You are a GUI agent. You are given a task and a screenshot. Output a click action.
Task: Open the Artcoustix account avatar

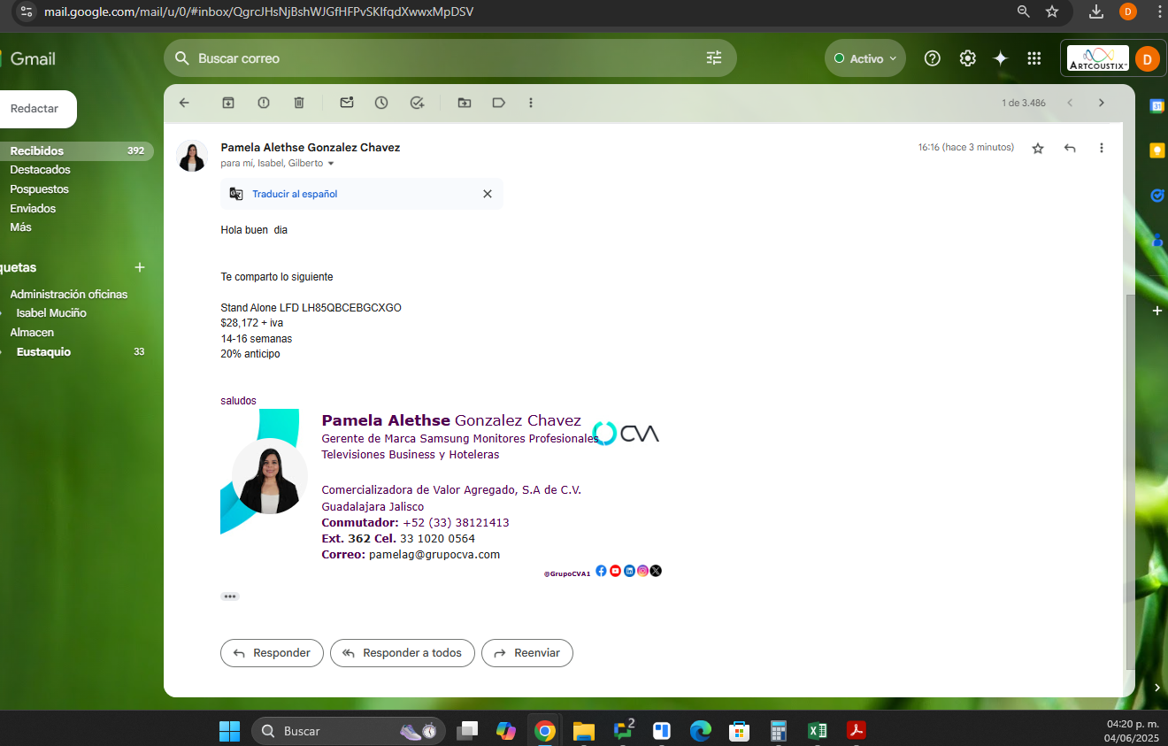1147,59
